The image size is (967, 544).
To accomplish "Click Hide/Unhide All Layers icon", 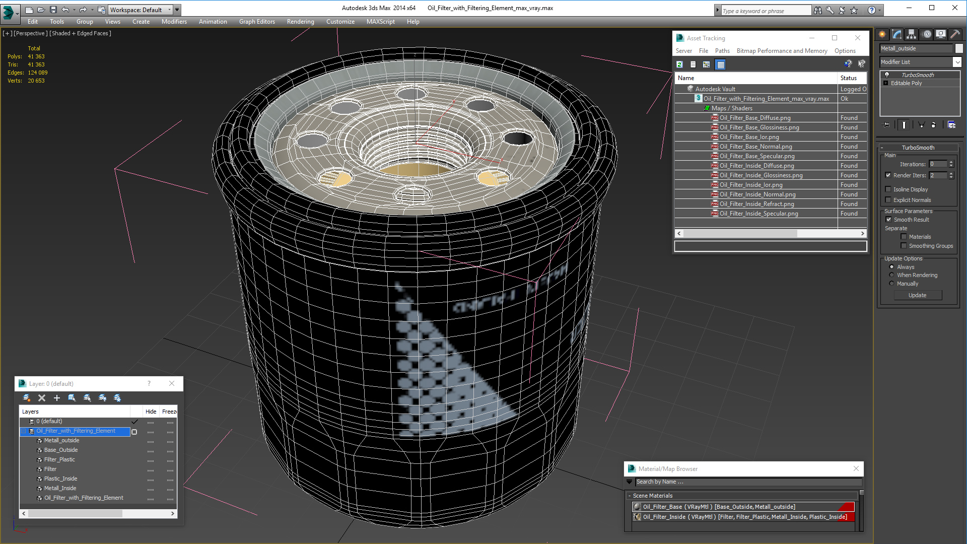I will [102, 398].
